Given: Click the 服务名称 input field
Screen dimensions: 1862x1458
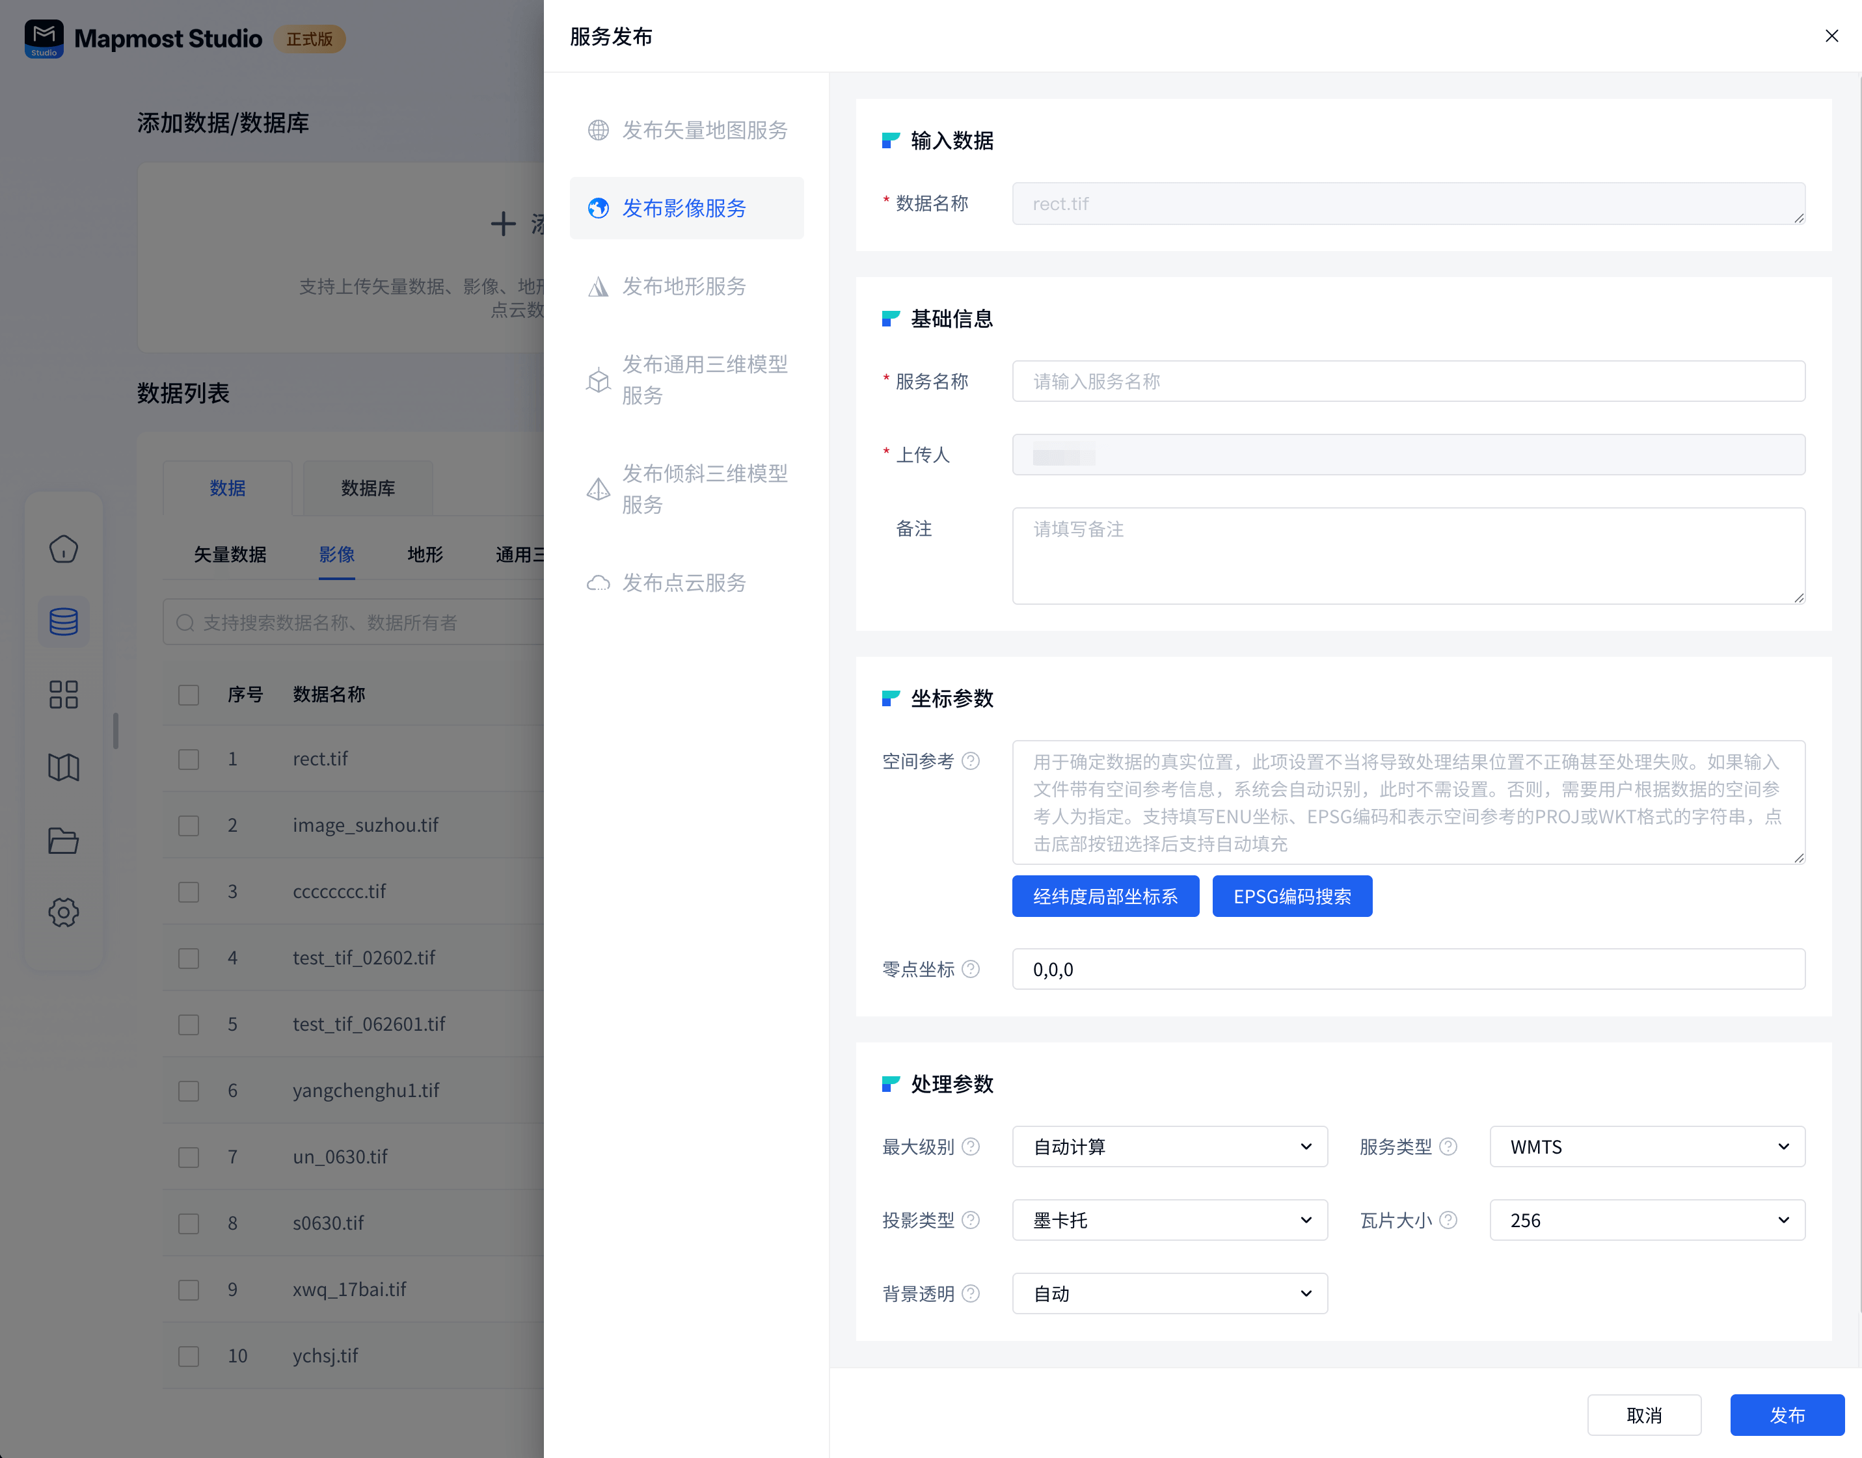Looking at the screenshot, I should pos(1408,382).
